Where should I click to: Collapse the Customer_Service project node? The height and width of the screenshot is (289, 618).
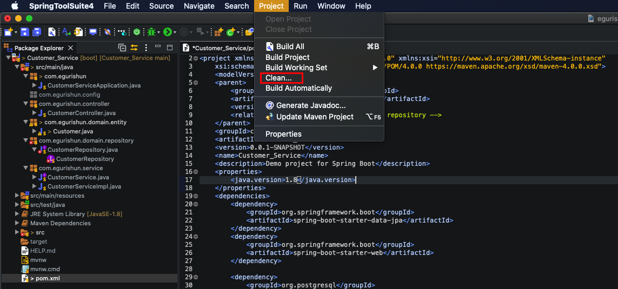(x=8, y=58)
